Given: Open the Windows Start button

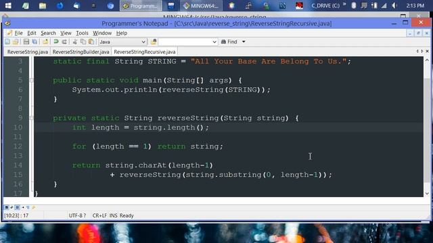Looking at the screenshot, I should [x=8, y=5].
